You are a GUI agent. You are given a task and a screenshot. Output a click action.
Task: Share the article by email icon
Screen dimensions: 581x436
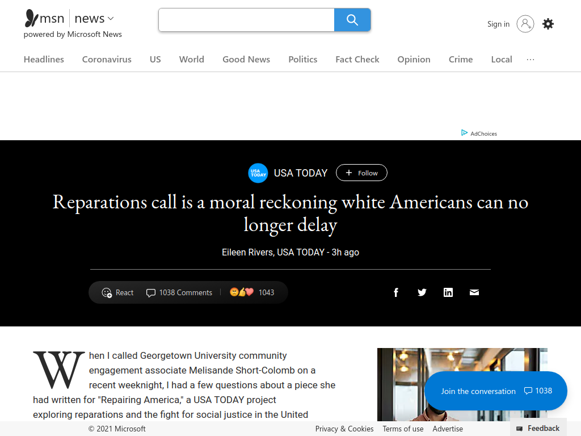click(474, 292)
